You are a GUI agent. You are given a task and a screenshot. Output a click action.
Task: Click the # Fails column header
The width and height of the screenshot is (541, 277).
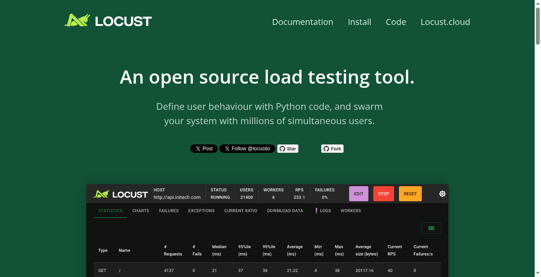197,250
